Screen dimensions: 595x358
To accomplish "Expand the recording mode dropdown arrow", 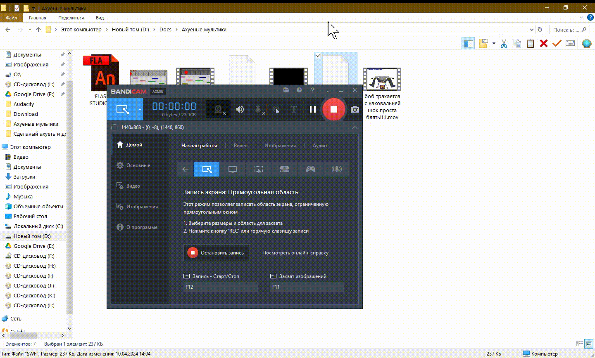I will 140,109.
